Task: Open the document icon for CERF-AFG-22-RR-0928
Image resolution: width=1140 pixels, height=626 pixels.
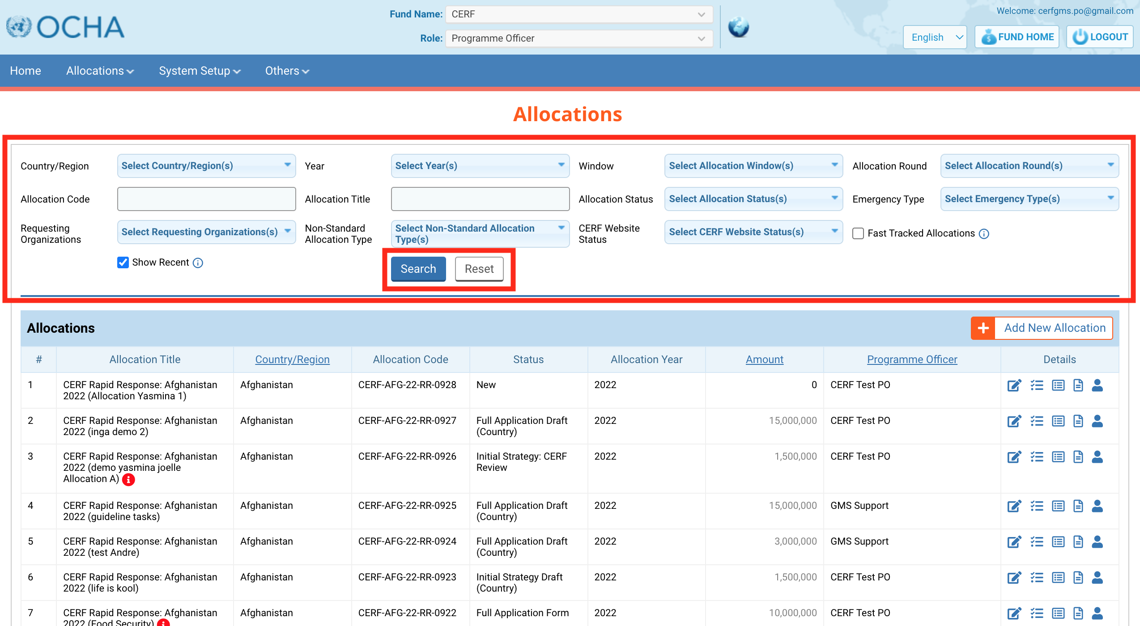Action: pos(1078,385)
